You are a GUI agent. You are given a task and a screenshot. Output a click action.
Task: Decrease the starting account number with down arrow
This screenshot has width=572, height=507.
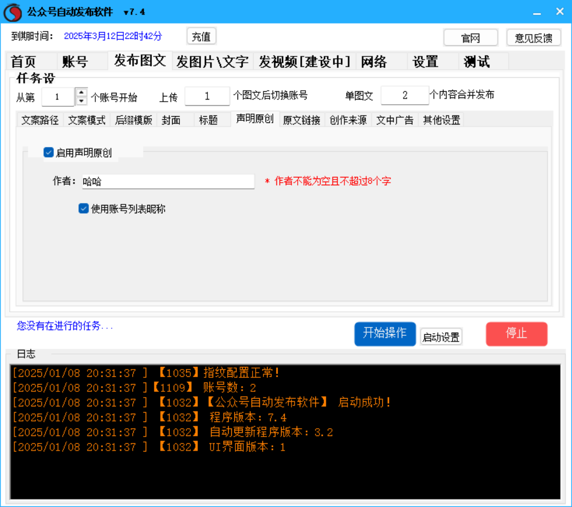[81, 101]
